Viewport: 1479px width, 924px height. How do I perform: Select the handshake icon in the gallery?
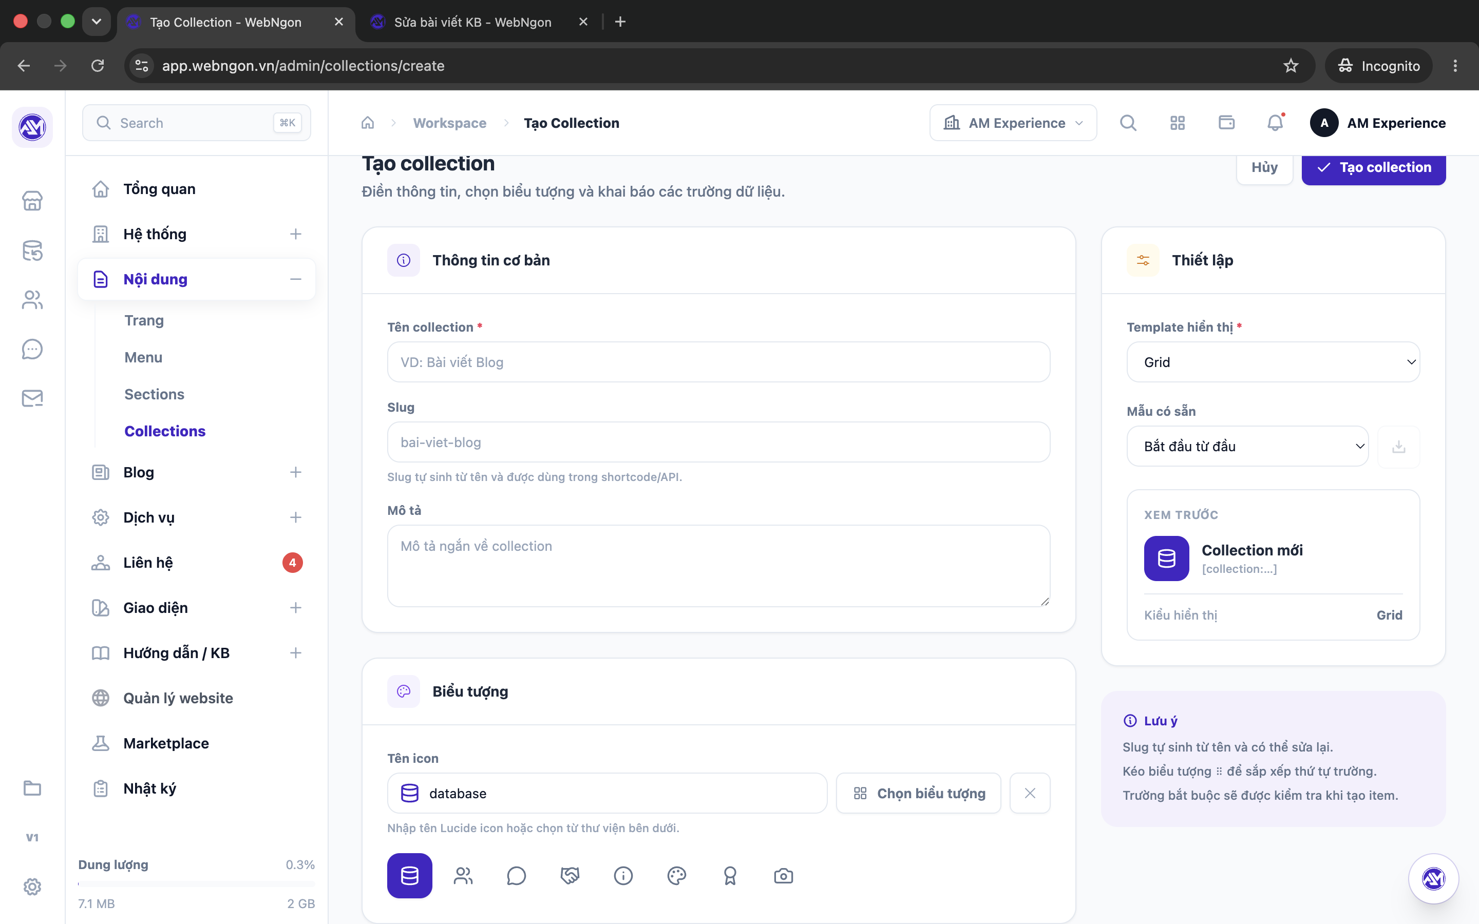pyautogui.click(x=570, y=876)
